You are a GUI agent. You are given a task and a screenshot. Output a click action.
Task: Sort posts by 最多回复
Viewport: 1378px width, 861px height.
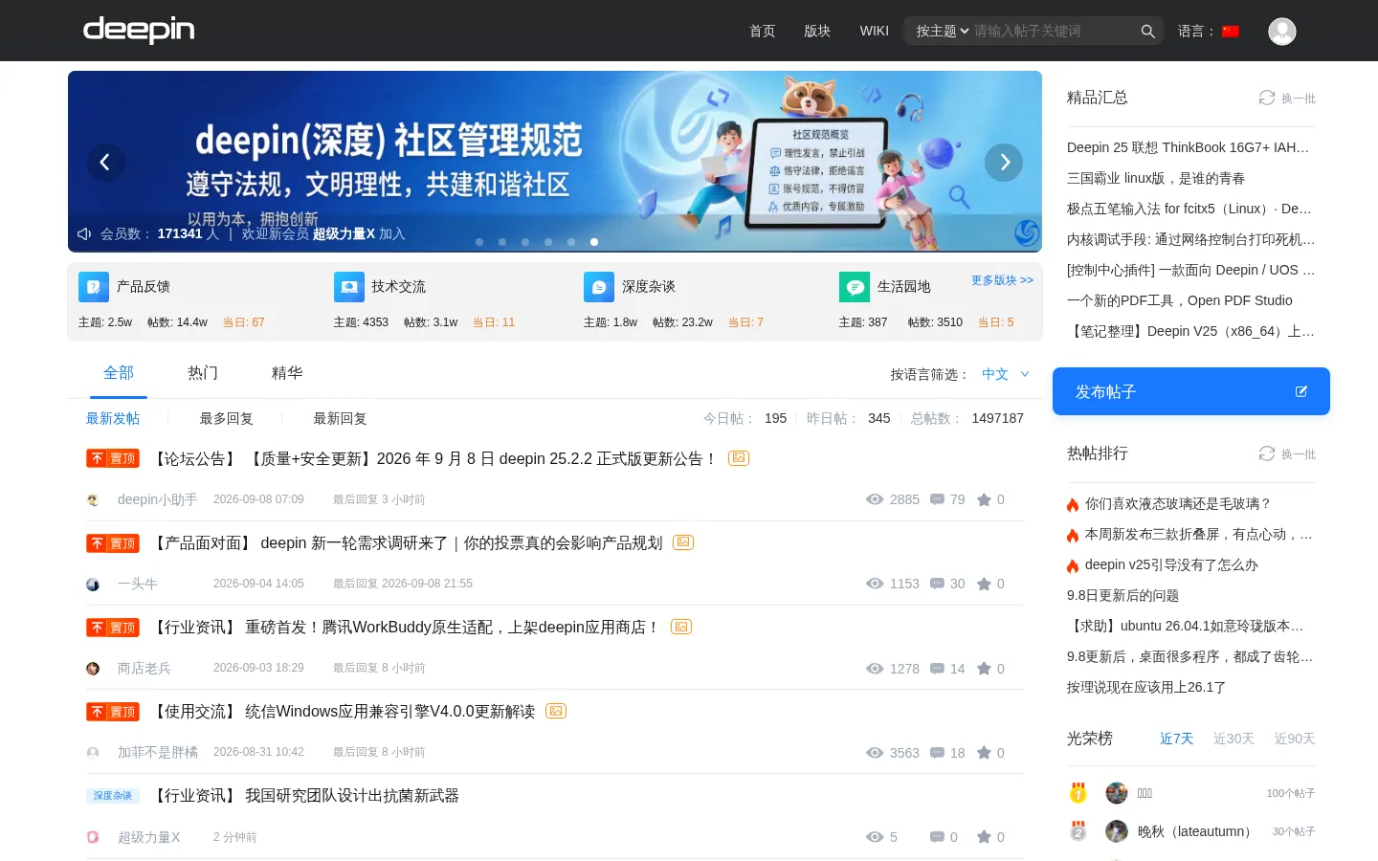tap(226, 418)
